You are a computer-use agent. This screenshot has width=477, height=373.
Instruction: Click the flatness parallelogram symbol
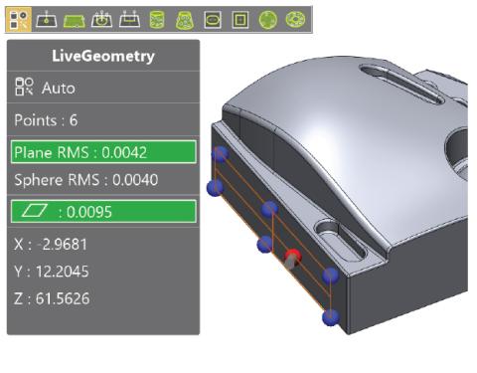point(34,211)
